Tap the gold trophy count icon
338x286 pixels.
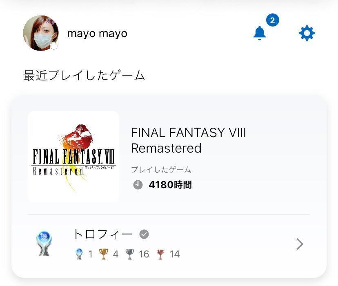(x=103, y=254)
